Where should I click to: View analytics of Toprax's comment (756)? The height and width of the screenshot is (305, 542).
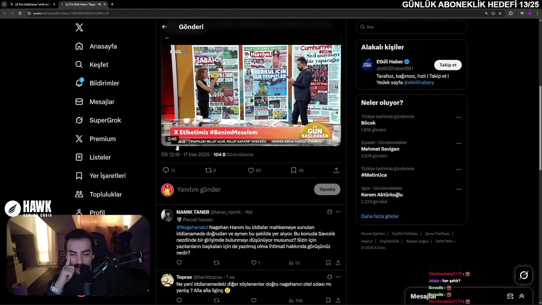pyautogui.click(x=295, y=300)
